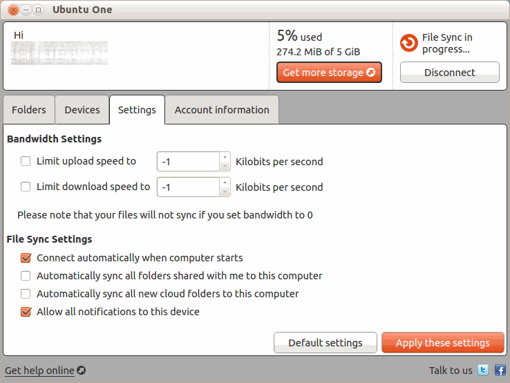Increase upload speed with stepper up arrow
510x383 pixels.
pyautogui.click(x=225, y=158)
